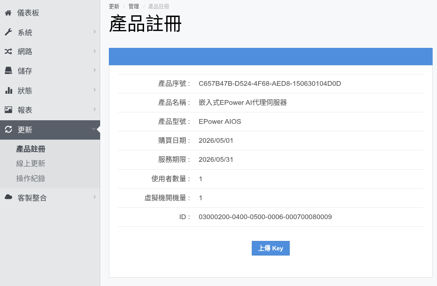Click product name 嵌入式EPower AI代理伺服器

[243, 102]
